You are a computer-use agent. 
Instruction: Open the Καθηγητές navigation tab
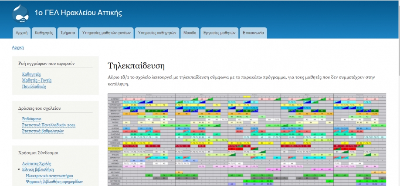[44, 33]
